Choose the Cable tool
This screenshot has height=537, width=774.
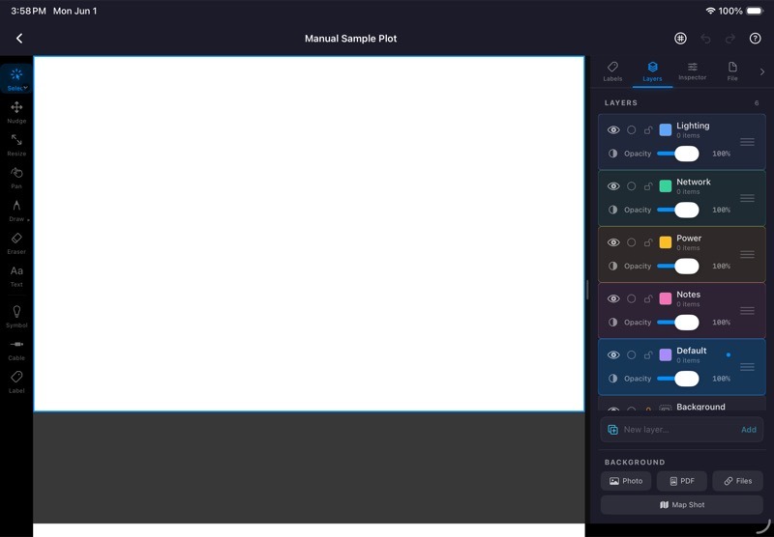(x=16, y=350)
